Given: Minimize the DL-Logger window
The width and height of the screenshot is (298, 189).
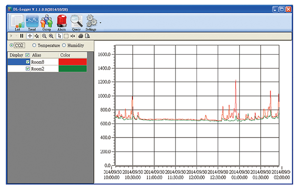Looking at the screenshot, I should tap(275, 9).
